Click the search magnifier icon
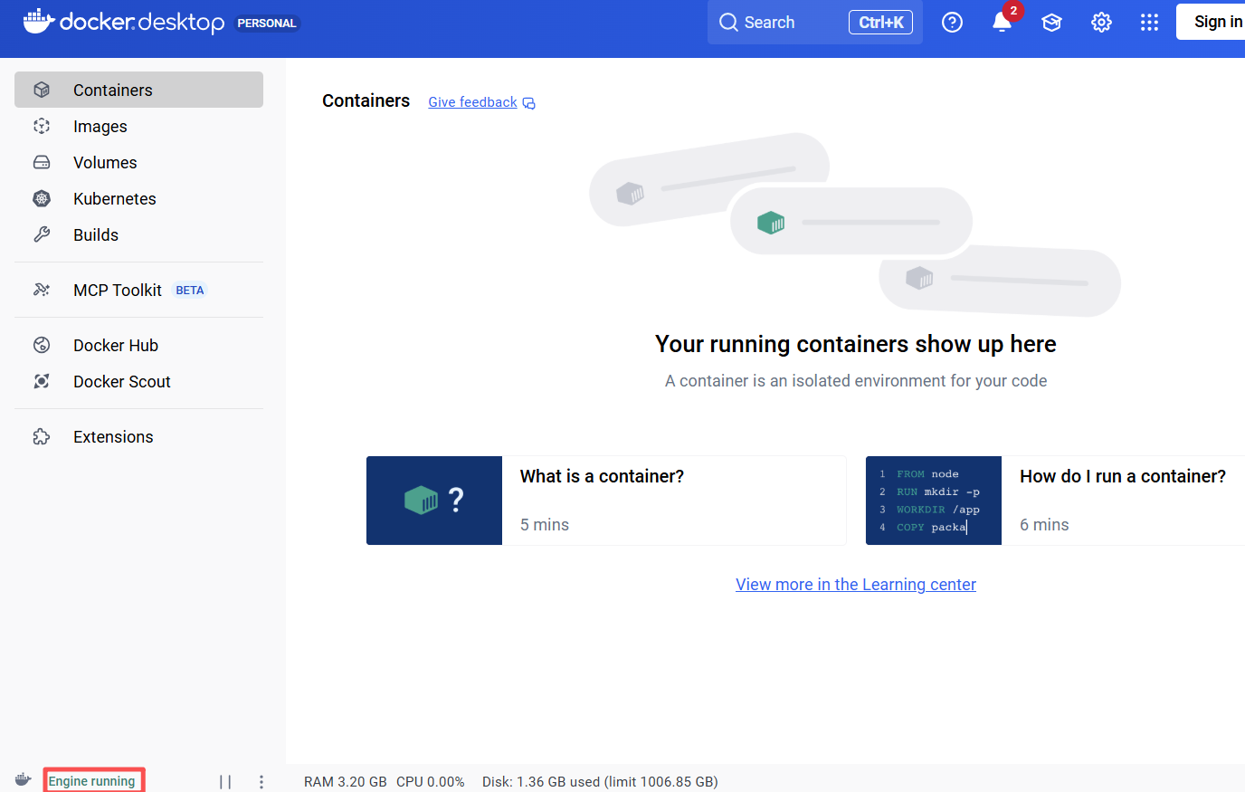Screen dimensions: 1245x792 click(x=728, y=22)
